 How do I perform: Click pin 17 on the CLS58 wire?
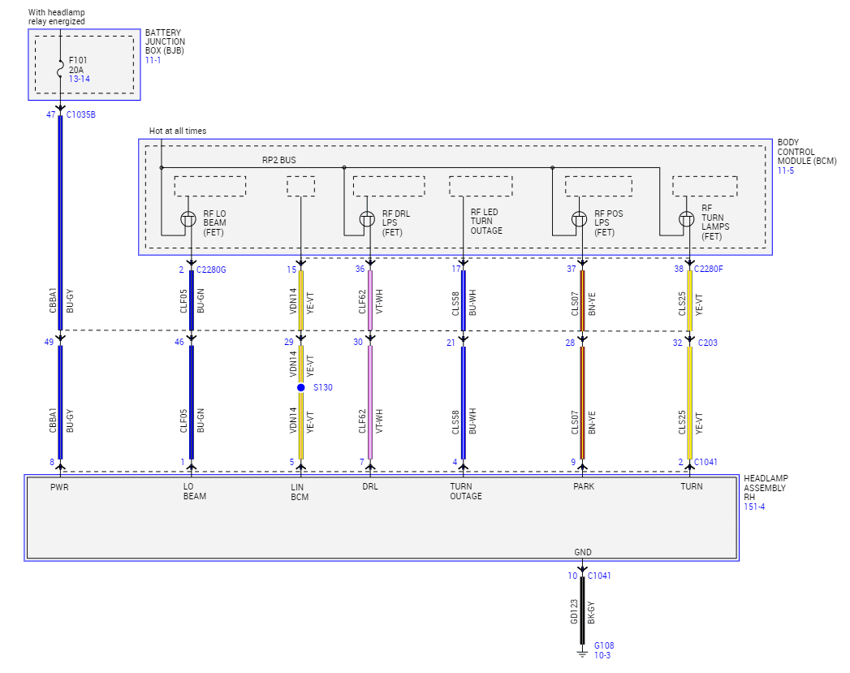click(456, 269)
